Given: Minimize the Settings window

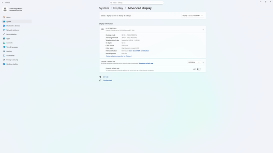Looking at the screenshot, I should (261, 2).
